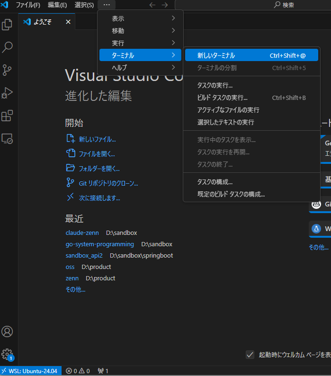This screenshot has height=376, width=331.
Task: Click the 検索 command center box
Action: (x=253, y=5)
